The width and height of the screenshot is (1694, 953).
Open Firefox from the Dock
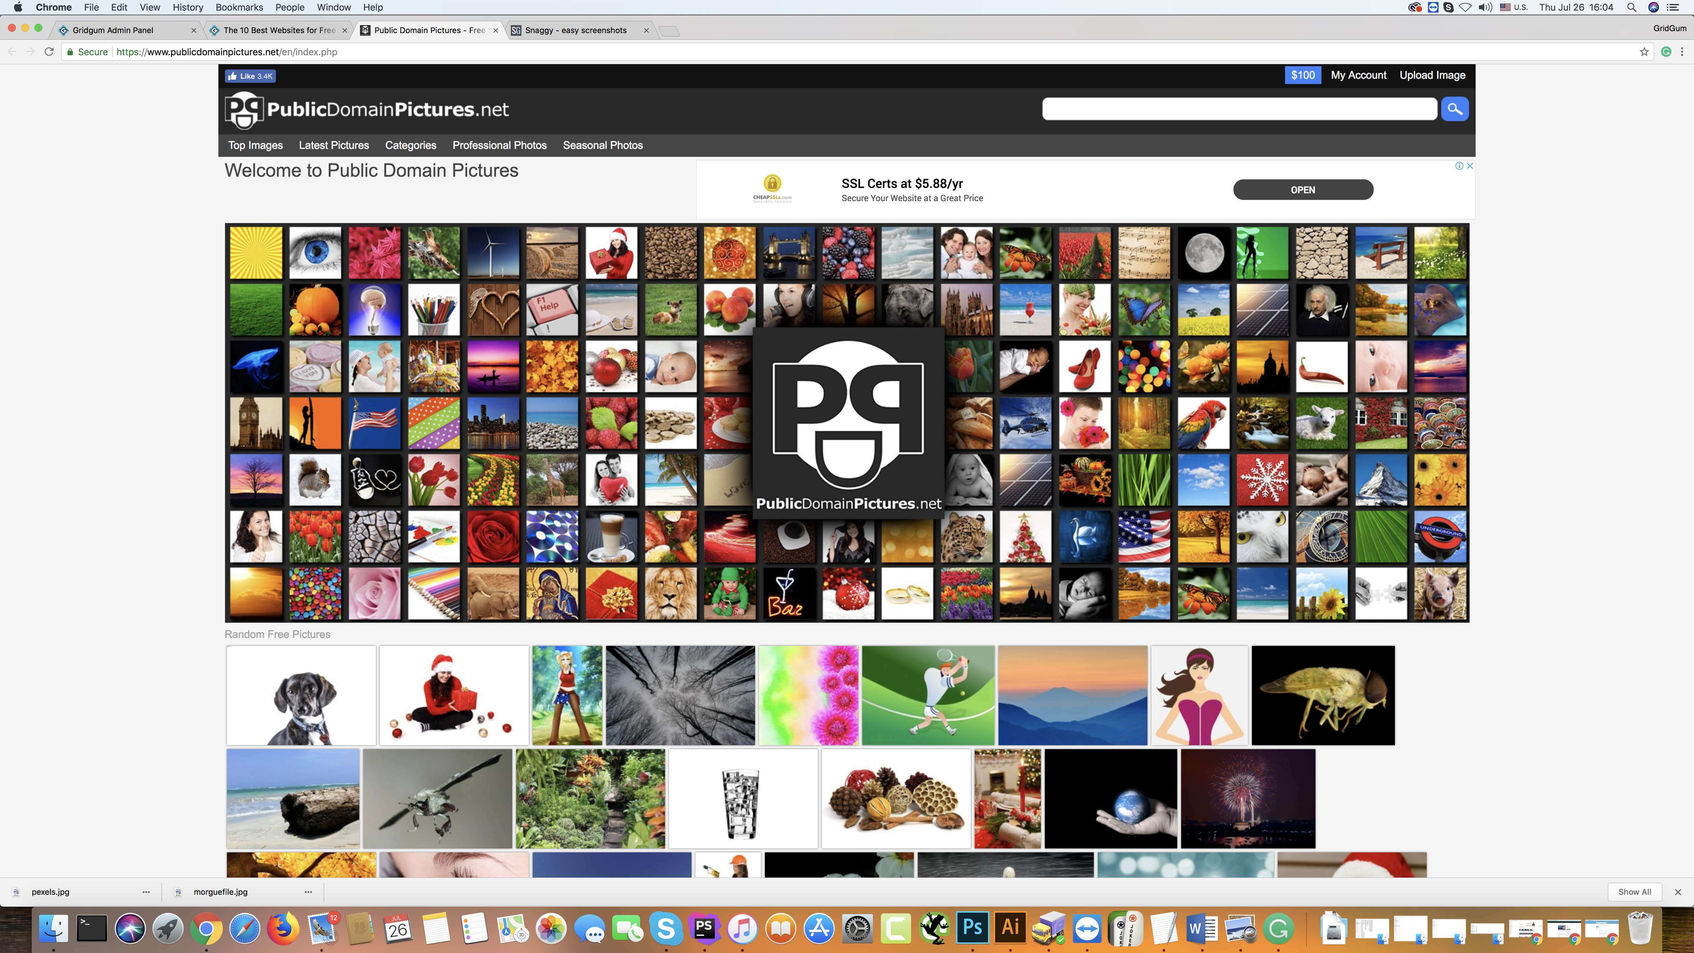(x=283, y=929)
